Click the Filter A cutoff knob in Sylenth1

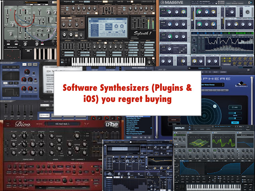click(64, 25)
